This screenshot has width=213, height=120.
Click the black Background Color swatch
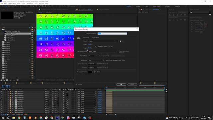(90, 72)
